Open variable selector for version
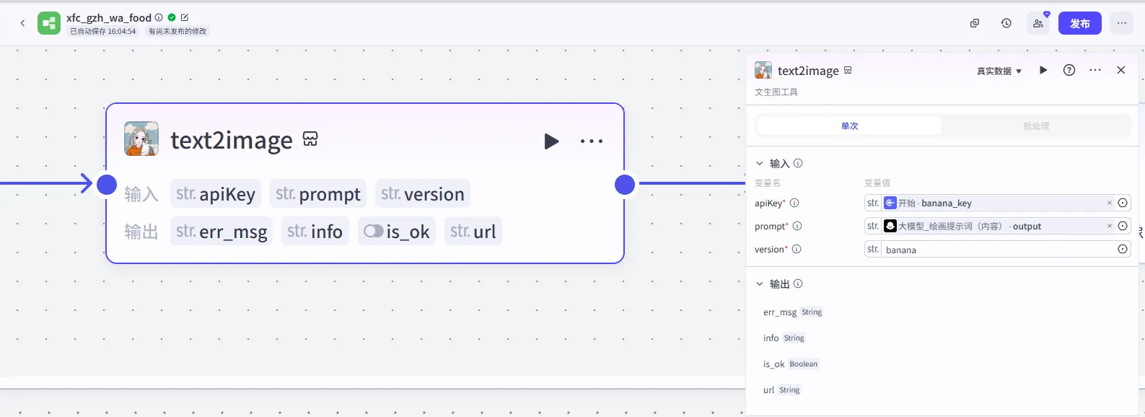Image resolution: width=1145 pixels, height=417 pixels. pyautogui.click(x=1123, y=249)
